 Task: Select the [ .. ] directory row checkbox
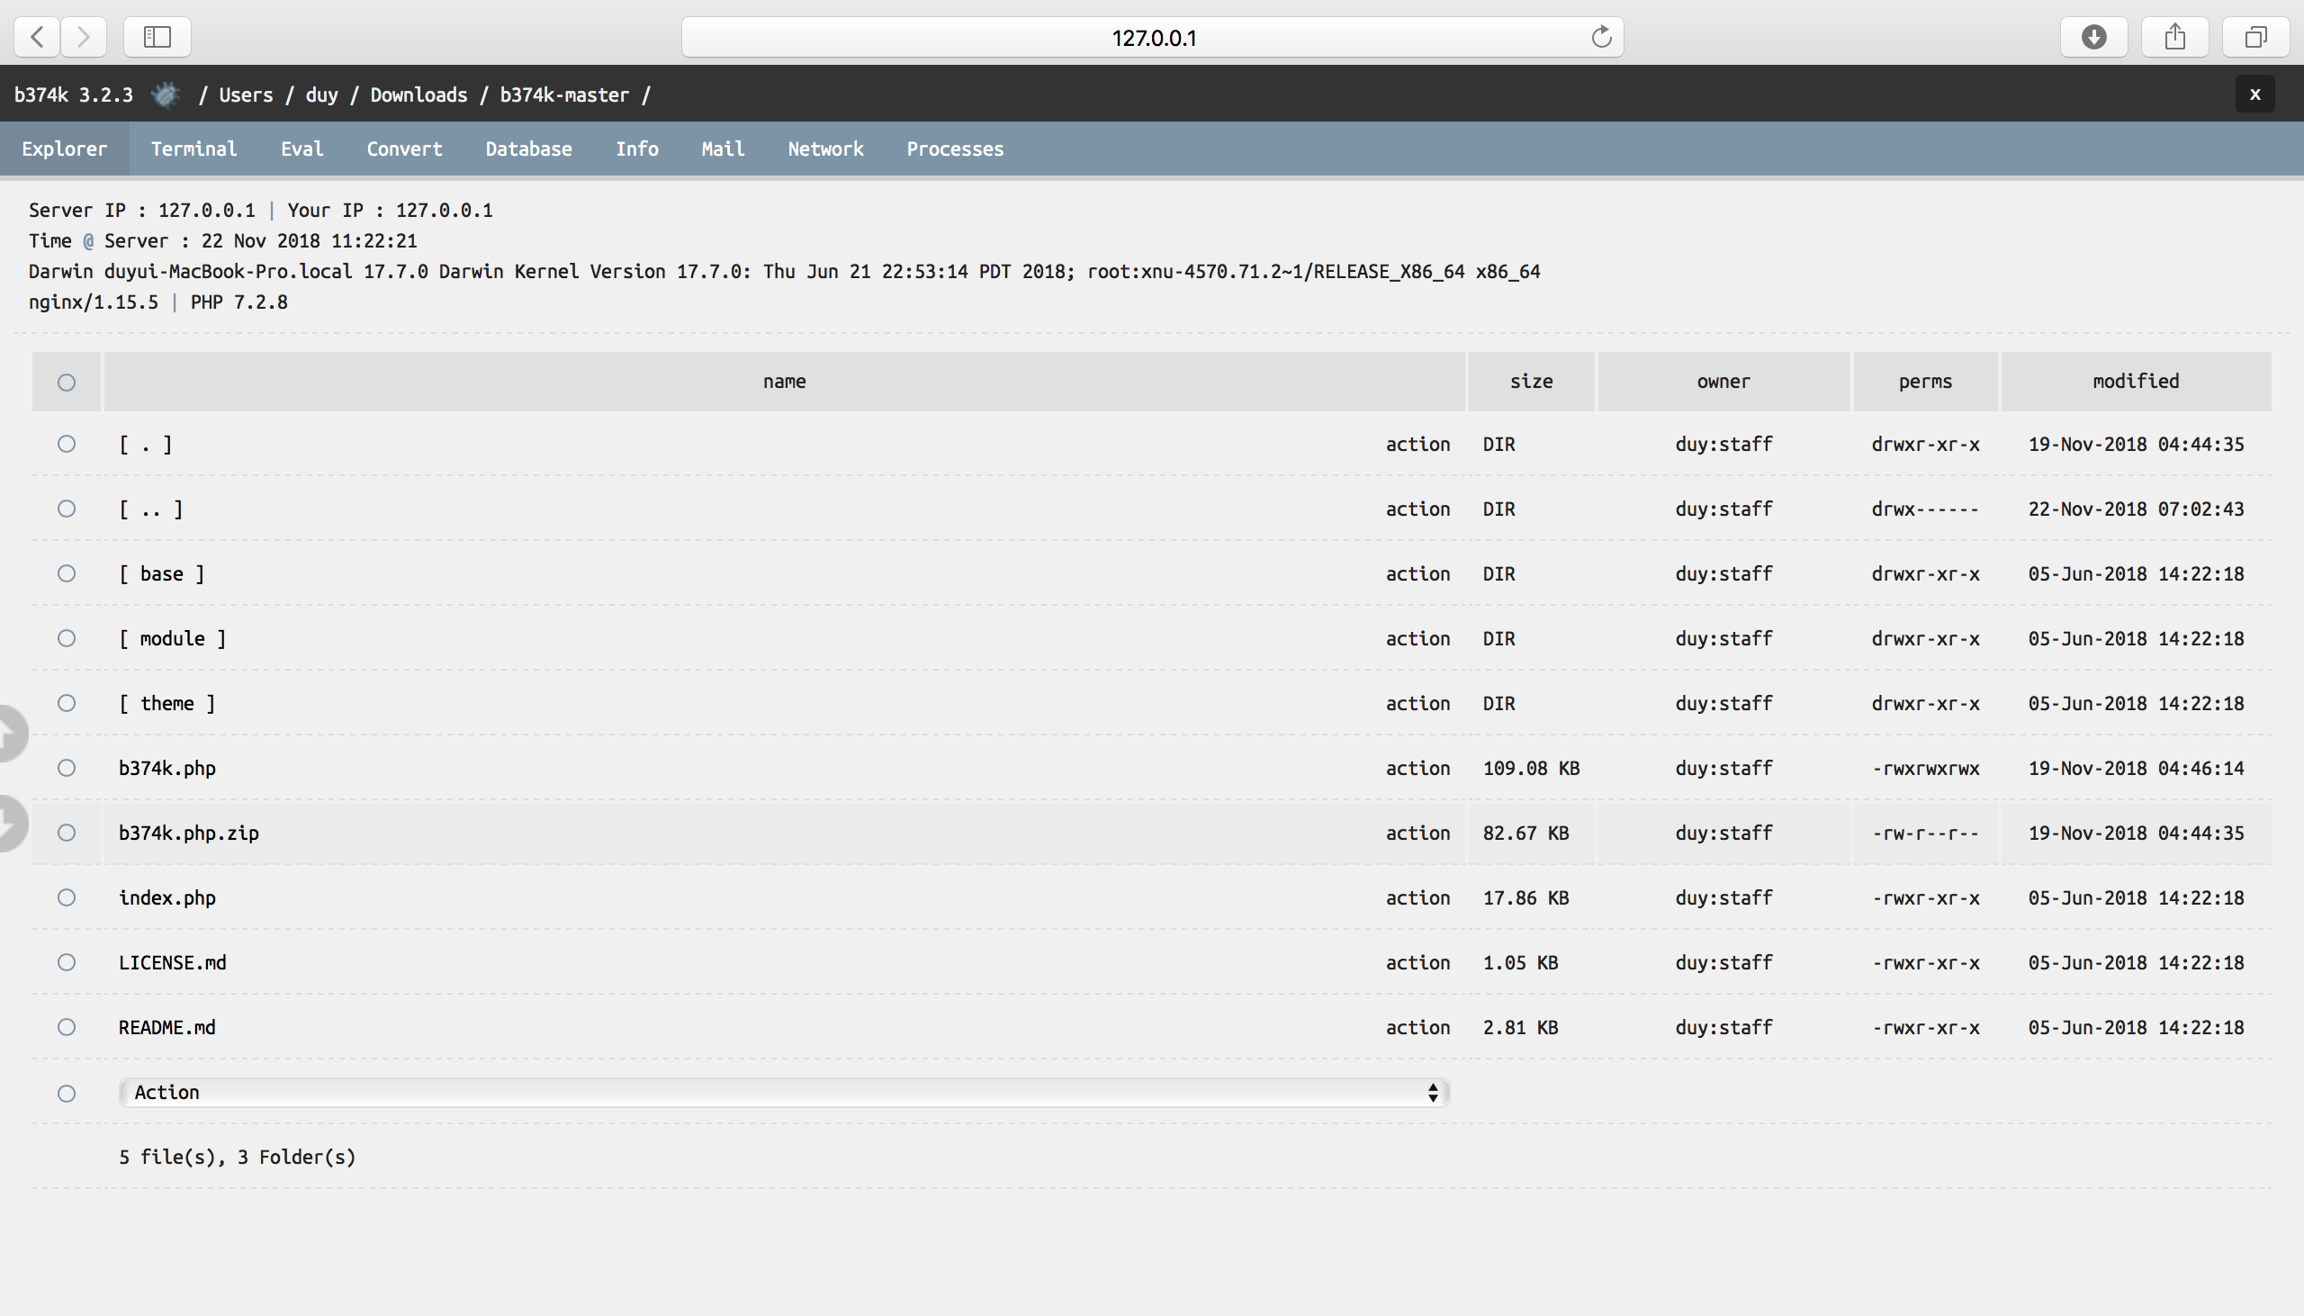point(66,509)
